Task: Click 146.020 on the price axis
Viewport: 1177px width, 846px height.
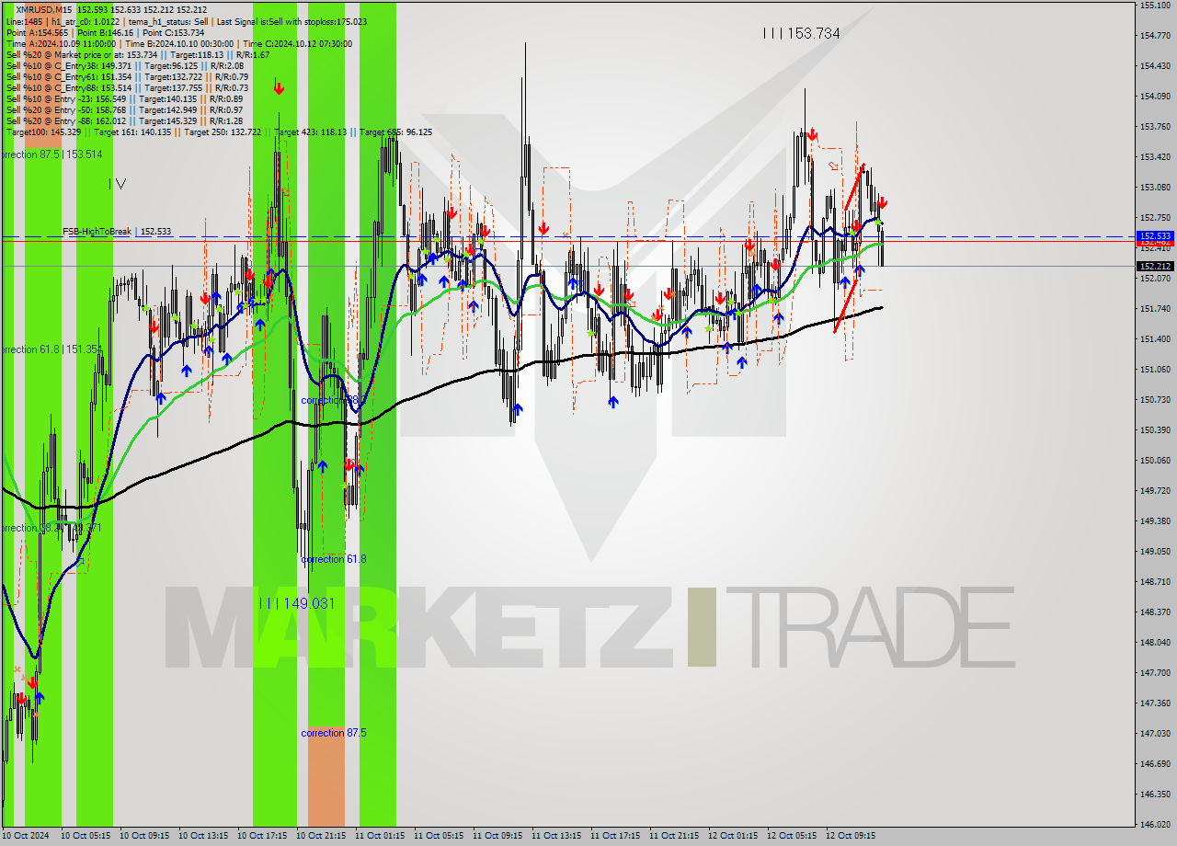Action: pos(1155,824)
